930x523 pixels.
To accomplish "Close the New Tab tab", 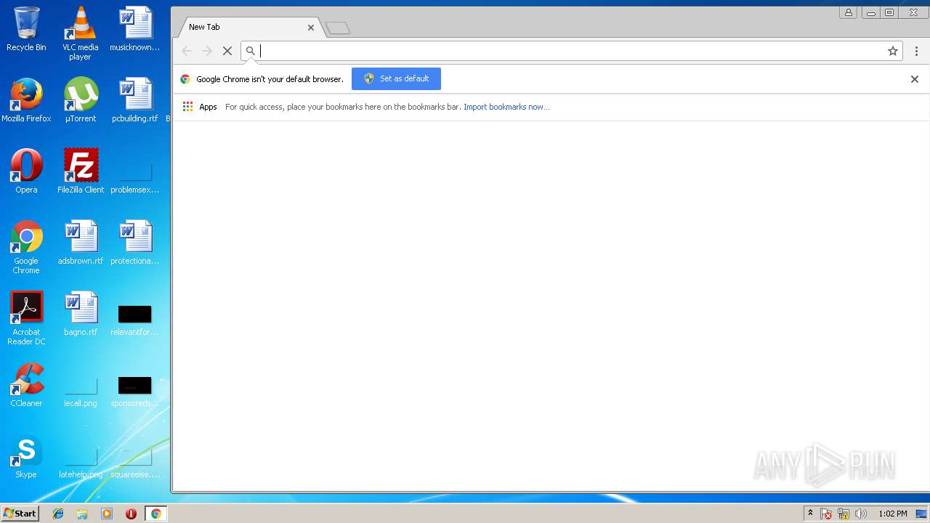I will pos(311,28).
